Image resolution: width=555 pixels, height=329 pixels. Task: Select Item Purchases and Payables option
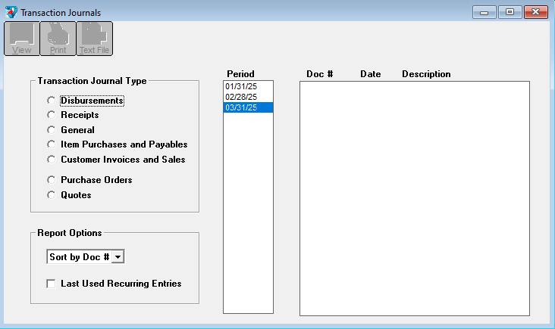click(x=52, y=144)
